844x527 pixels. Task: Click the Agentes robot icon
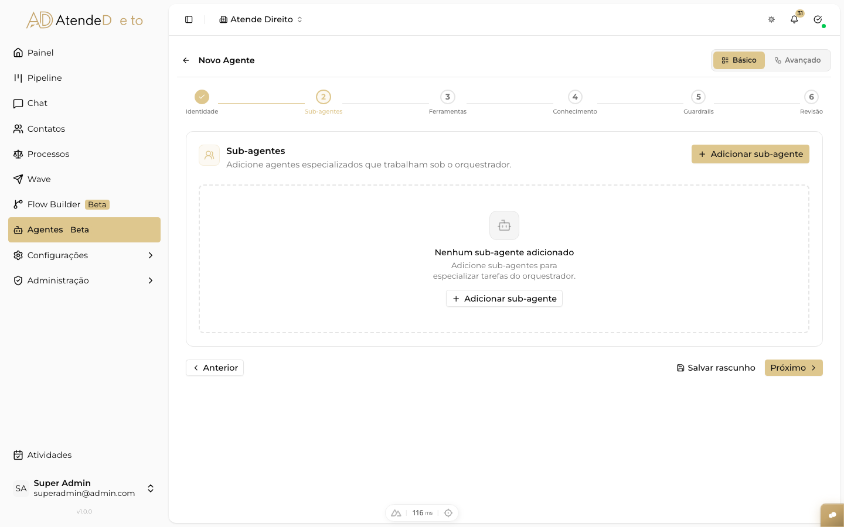(x=18, y=230)
